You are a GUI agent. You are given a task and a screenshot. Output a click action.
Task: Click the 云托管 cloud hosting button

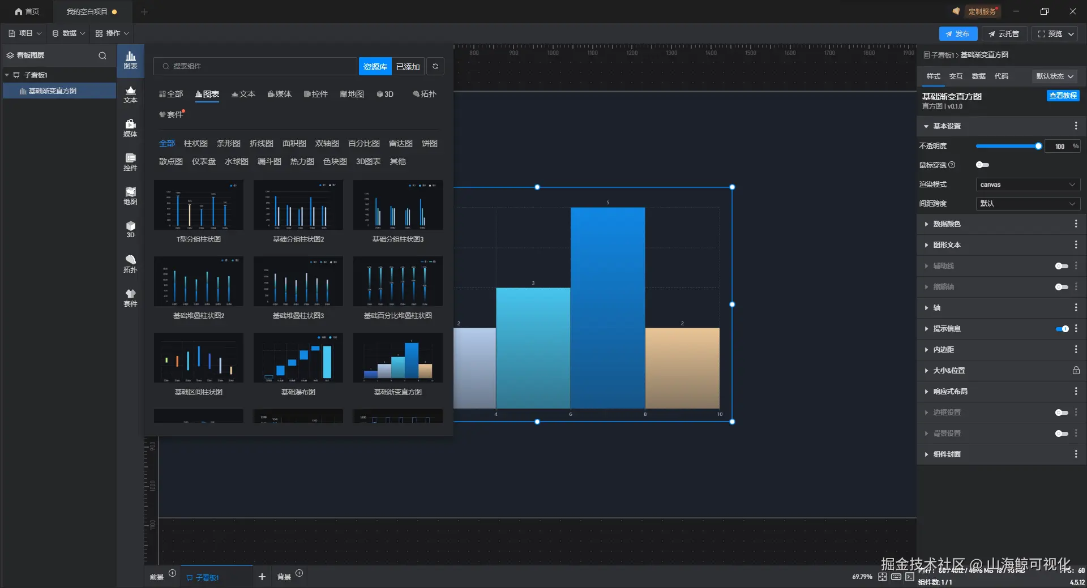pos(1004,34)
